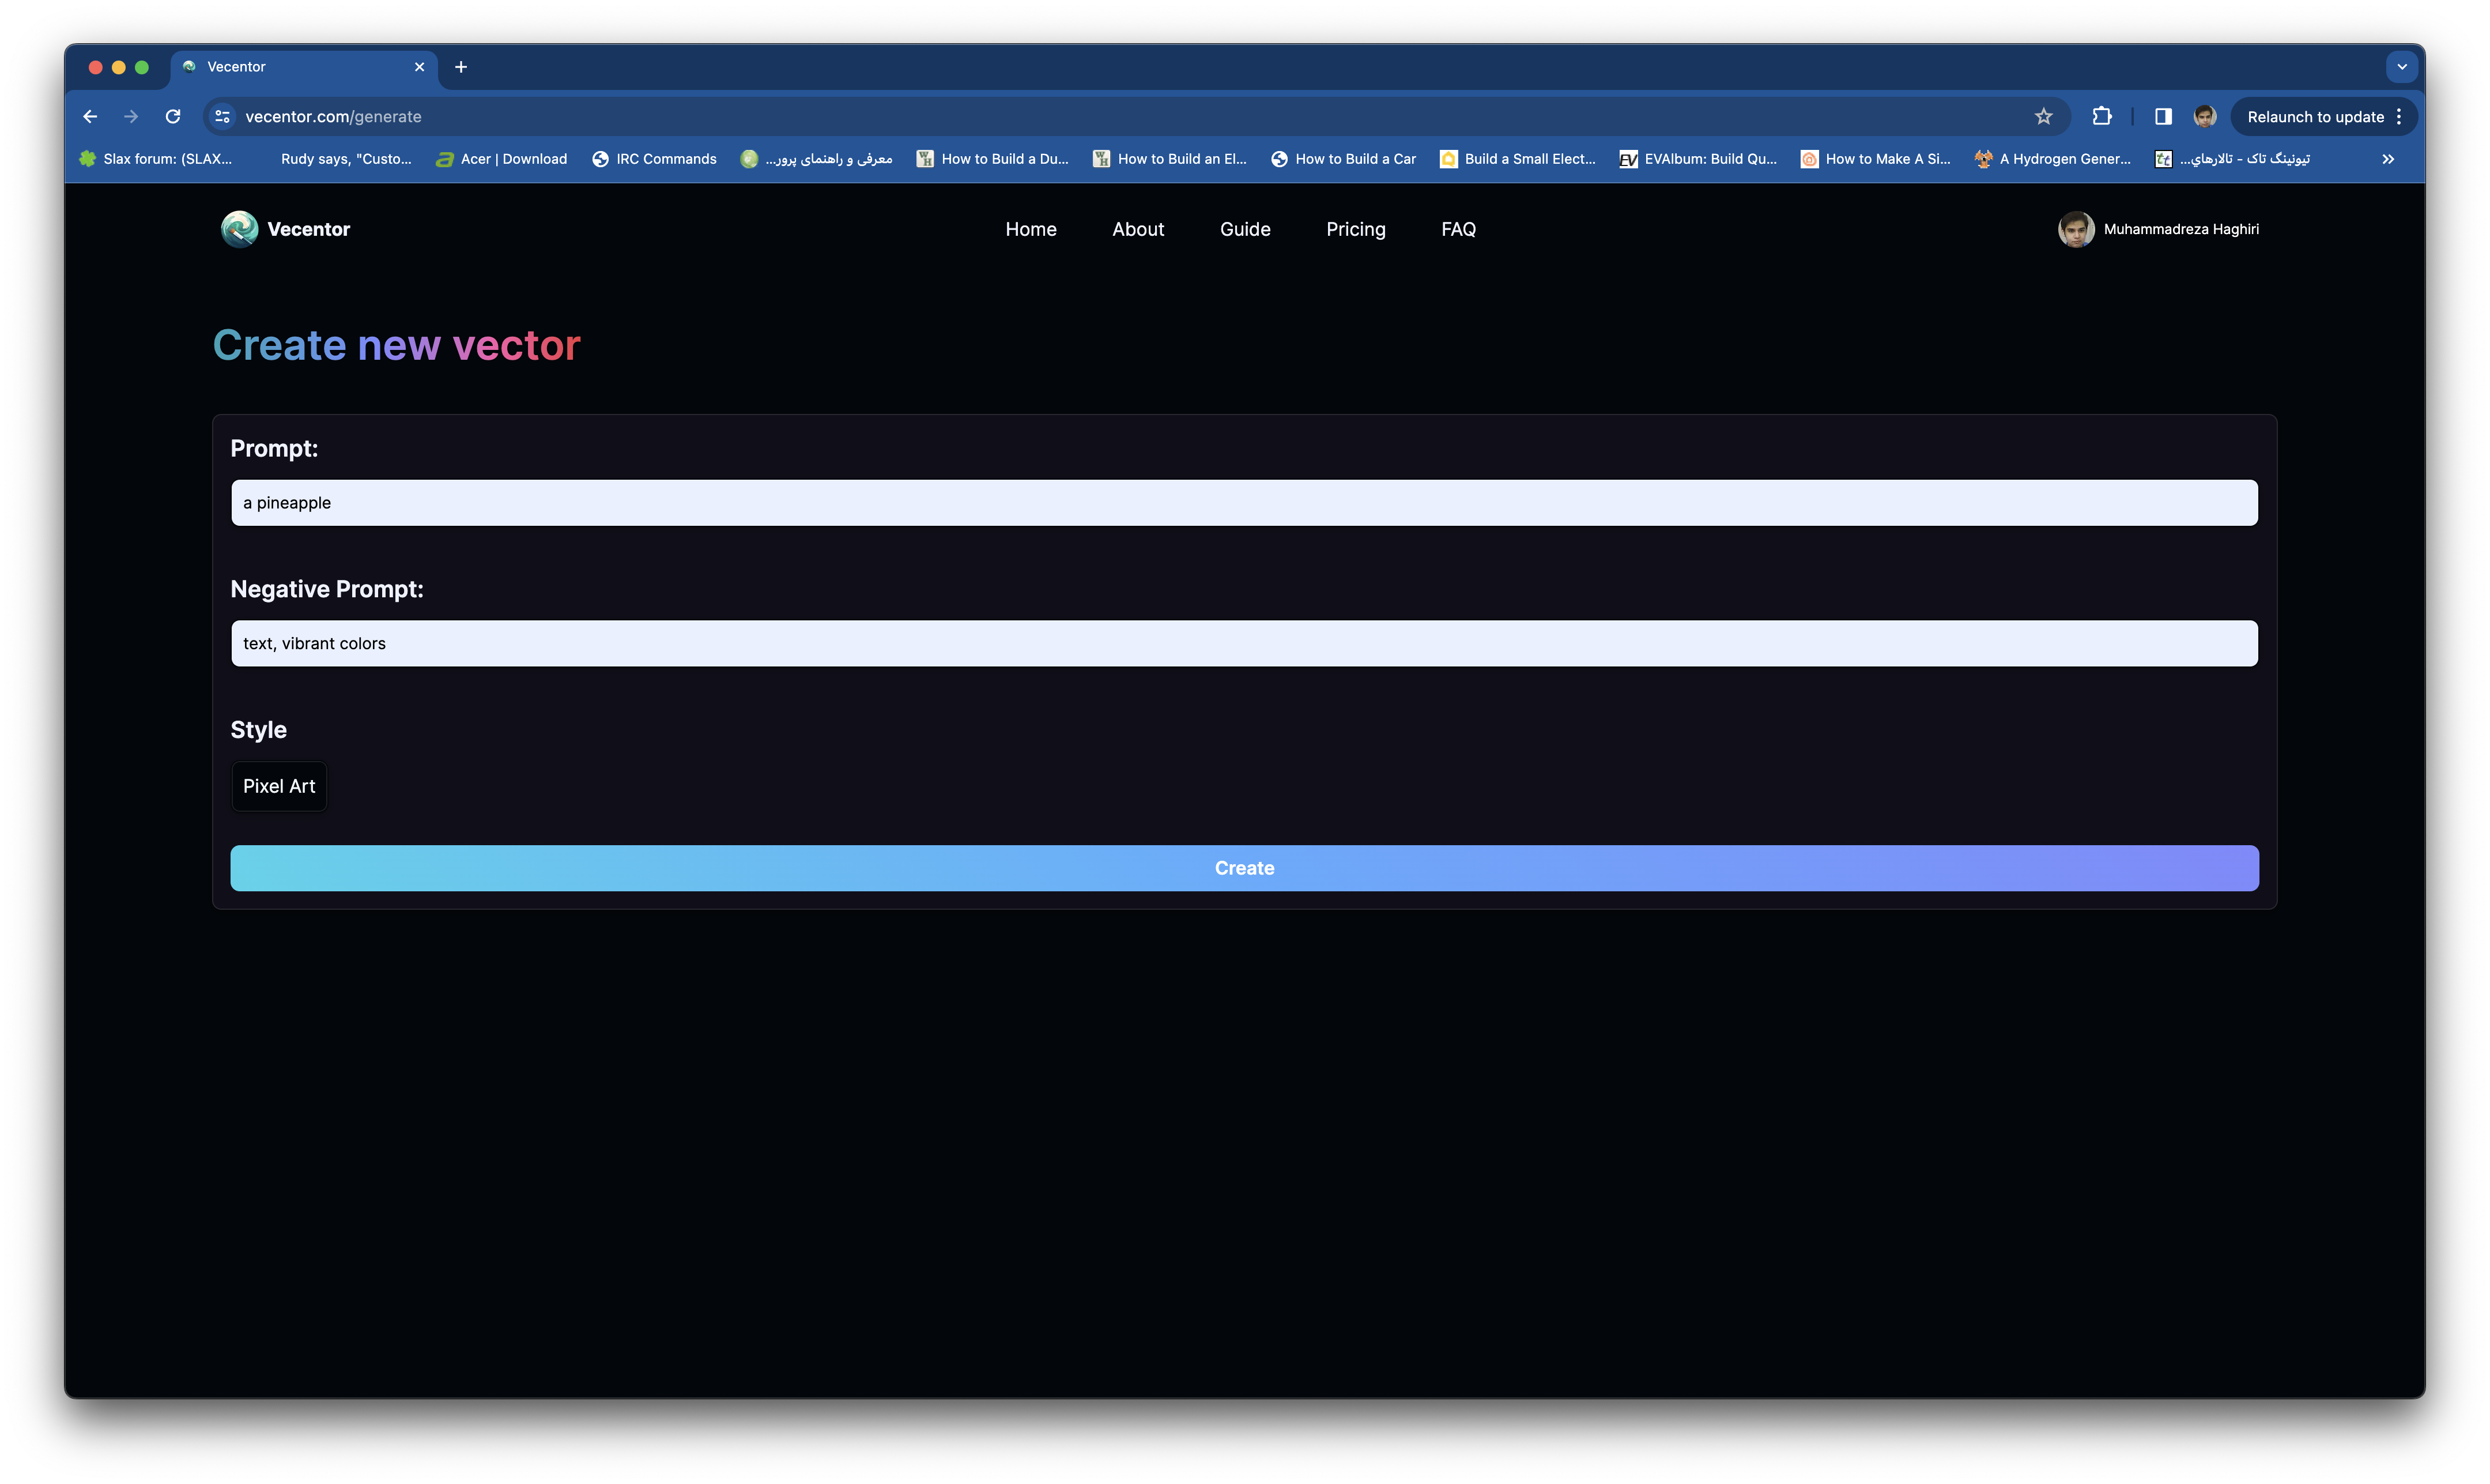This screenshot has width=2490, height=1484.
Task: Click the Prompt field containing a pineapple
Action: tap(1243, 503)
